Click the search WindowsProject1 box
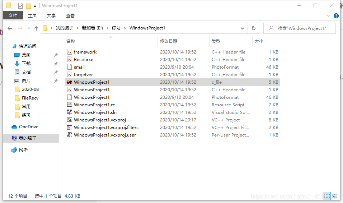Image resolution: width=343 pixels, height=203 pixels. click(x=300, y=28)
